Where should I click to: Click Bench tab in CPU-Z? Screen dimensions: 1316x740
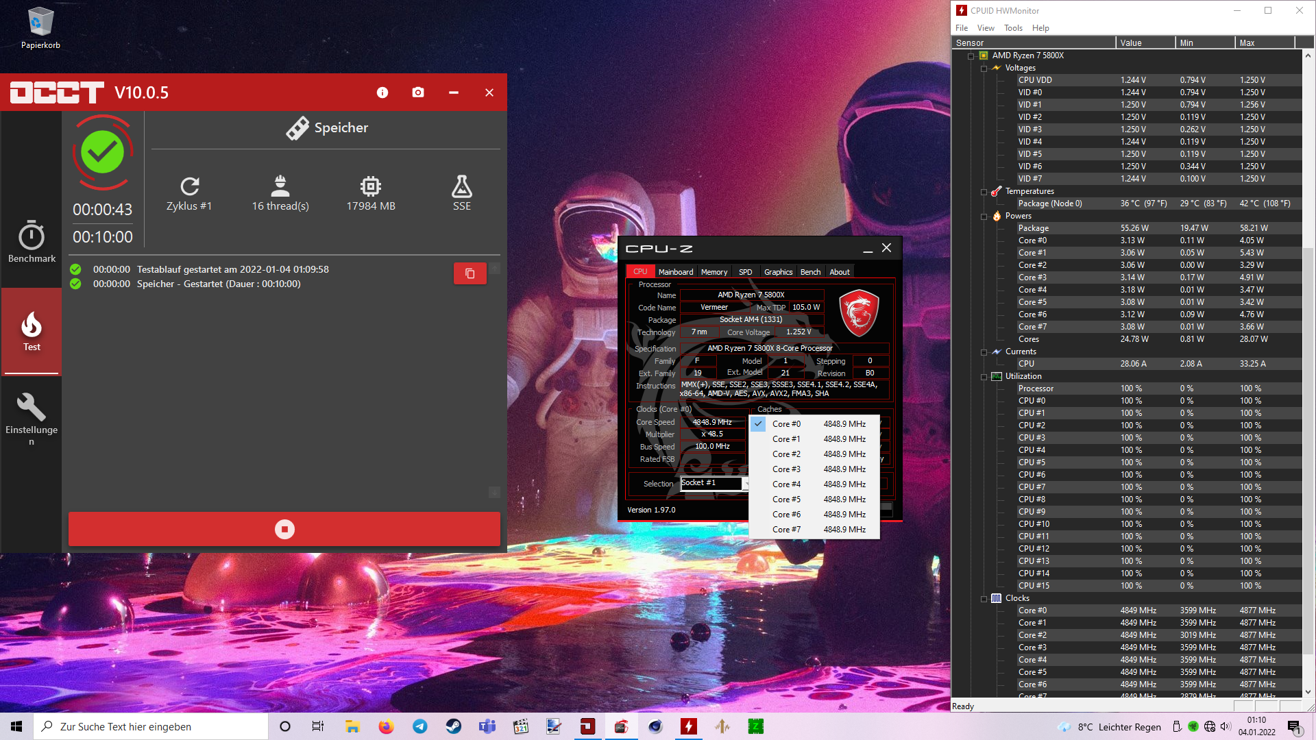[810, 272]
